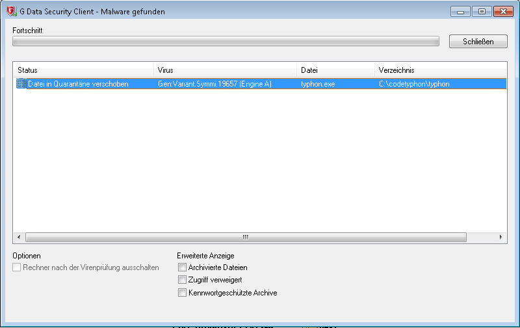
Task: Close the Malware gefunden window via red X
Action: click(x=503, y=12)
